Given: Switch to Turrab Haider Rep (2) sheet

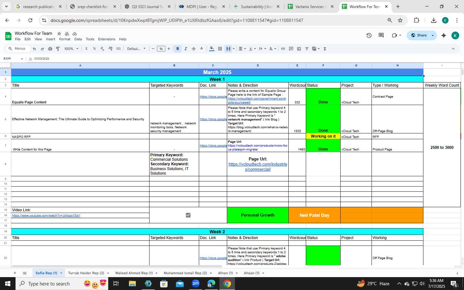Looking at the screenshot, I should [86, 273].
